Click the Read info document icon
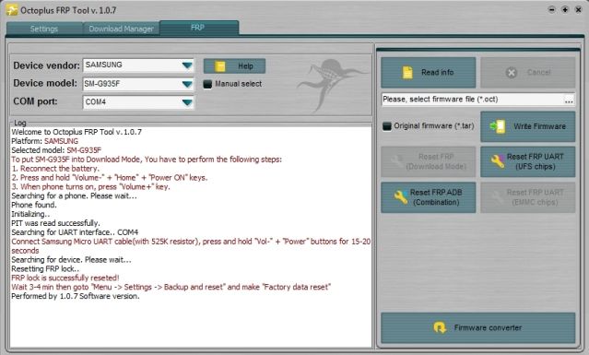This screenshot has height=355, width=589. tap(407, 73)
